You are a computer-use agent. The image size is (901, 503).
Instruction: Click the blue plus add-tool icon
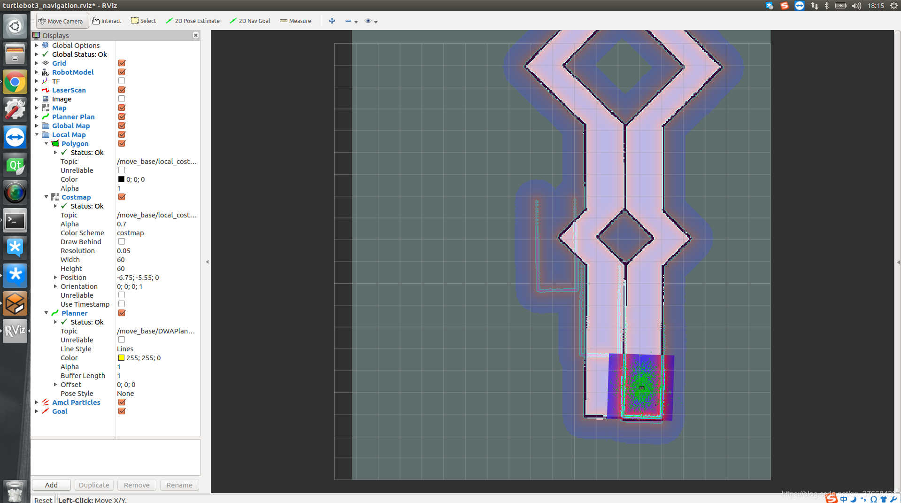[332, 21]
